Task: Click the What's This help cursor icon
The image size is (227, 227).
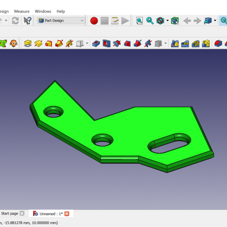Action: click(x=27, y=21)
